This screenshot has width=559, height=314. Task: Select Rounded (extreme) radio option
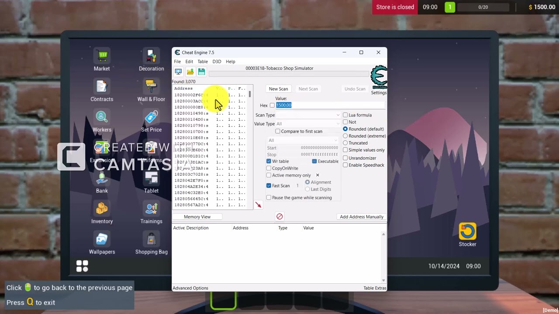point(345,136)
